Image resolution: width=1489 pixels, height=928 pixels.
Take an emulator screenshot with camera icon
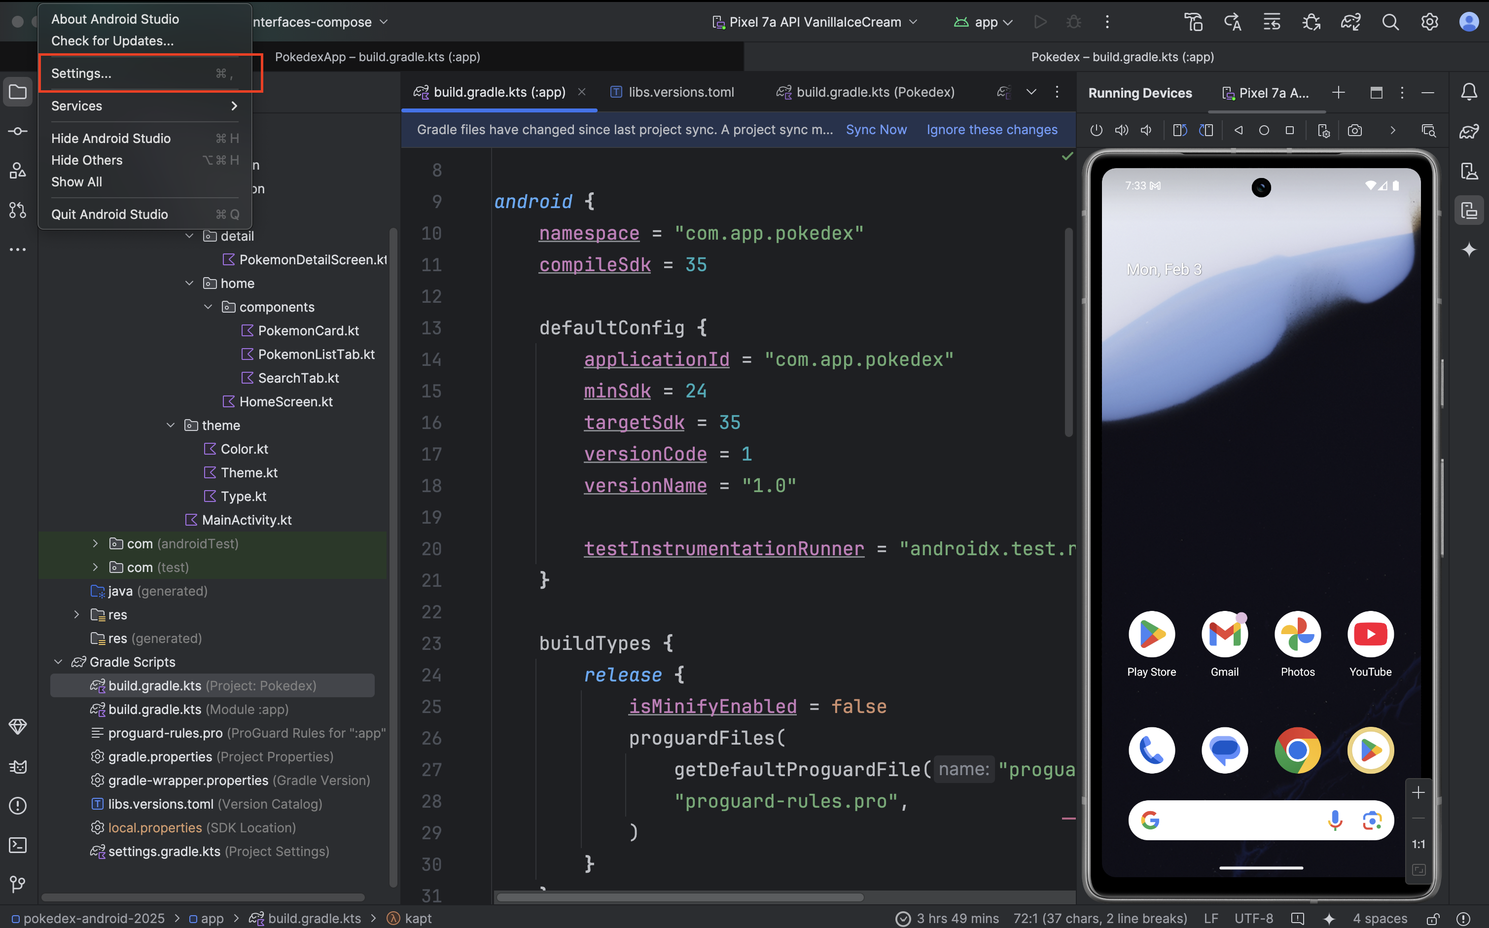(x=1354, y=130)
